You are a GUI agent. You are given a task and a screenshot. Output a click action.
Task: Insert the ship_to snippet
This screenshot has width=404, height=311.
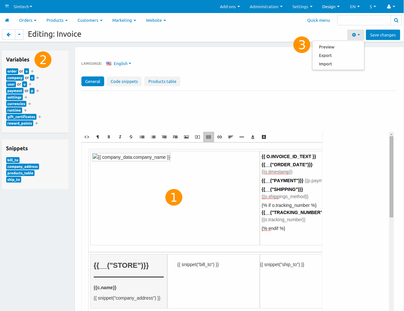tap(14, 180)
